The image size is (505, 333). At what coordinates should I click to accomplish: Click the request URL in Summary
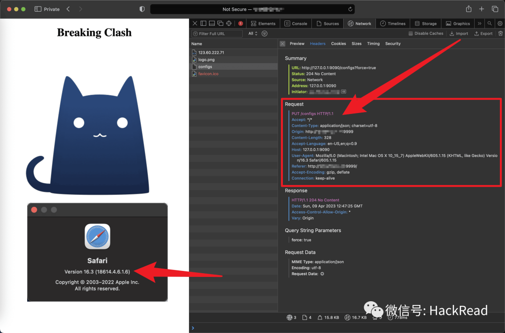339,68
